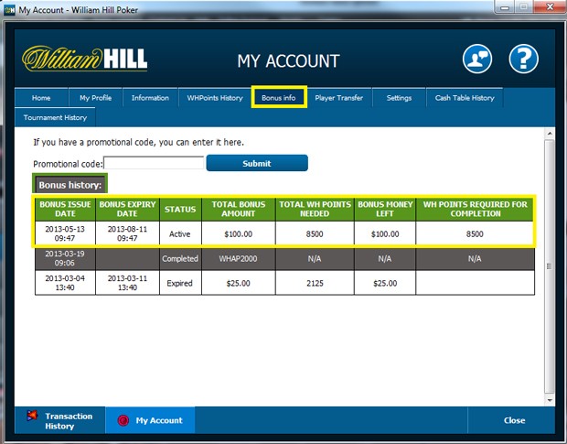The image size is (567, 444).
Task: Submit the promotional code
Action: click(257, 163)
